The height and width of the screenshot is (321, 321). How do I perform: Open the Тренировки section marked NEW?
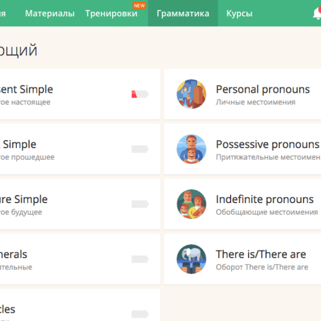coord(111,13)
